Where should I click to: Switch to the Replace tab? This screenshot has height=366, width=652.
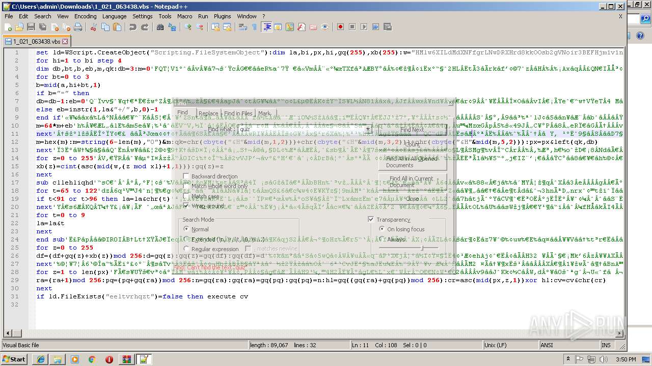point(208,113)
